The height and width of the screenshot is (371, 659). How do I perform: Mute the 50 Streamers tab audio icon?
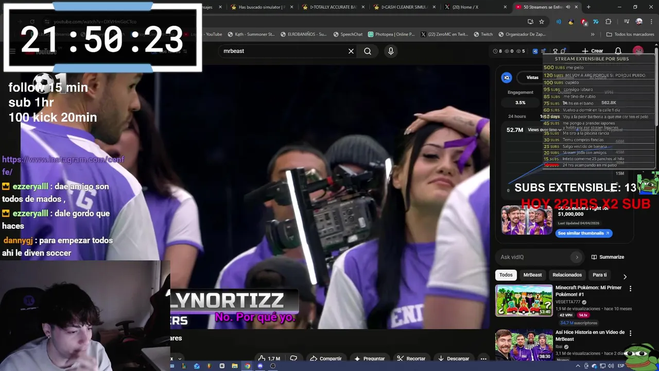[x=568, y=7]
